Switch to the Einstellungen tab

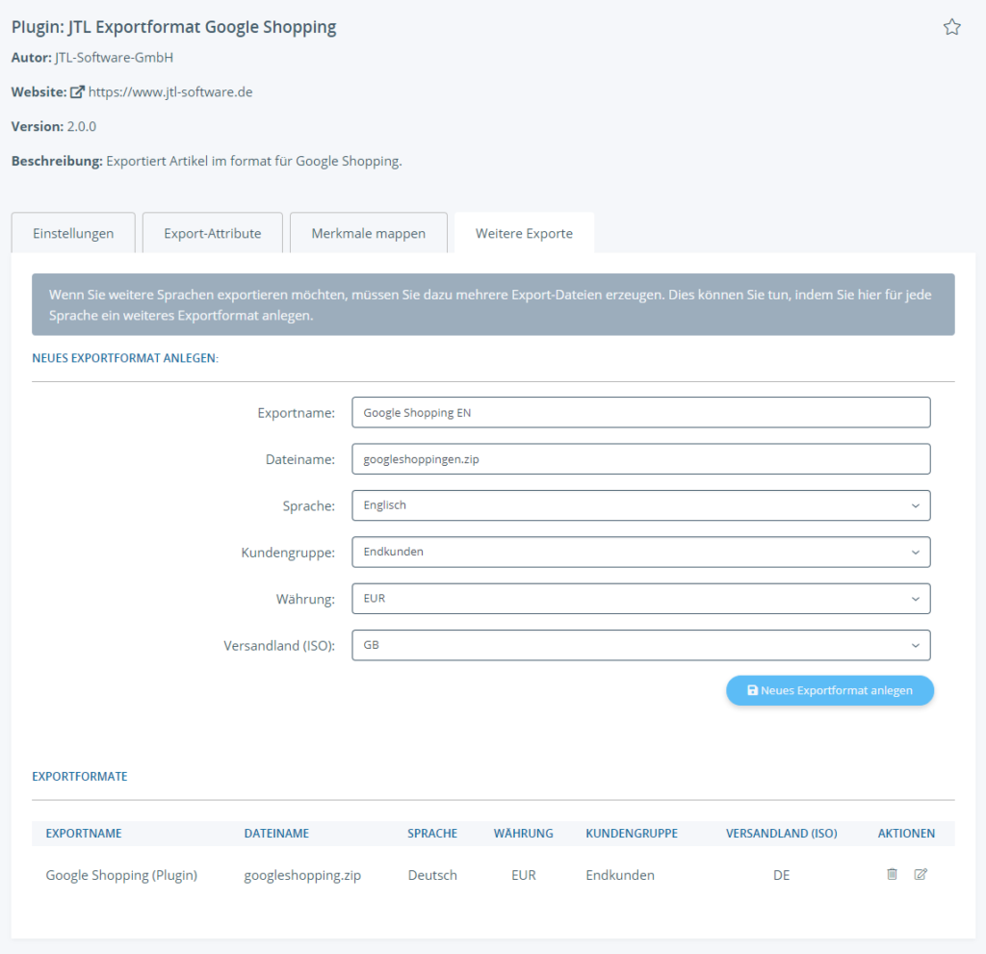(73, 233)
